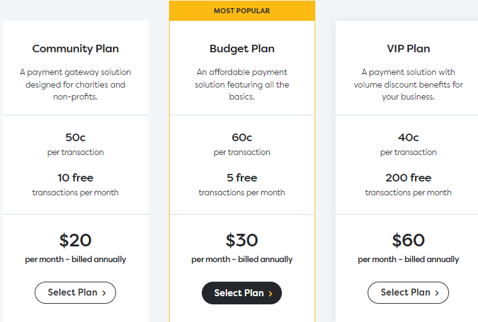Click chevron arrow in Community Select Plan button

click(x=104, y=293)
